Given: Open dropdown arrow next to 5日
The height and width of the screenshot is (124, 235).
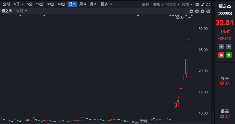Looking at the screenshot, I should point(22,4).
